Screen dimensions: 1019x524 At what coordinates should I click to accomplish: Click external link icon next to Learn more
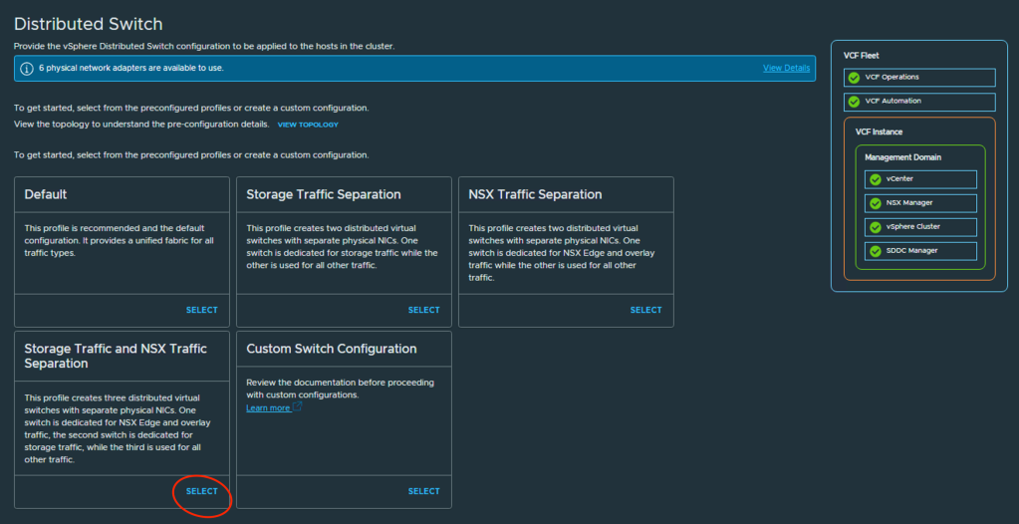point(297,407)
